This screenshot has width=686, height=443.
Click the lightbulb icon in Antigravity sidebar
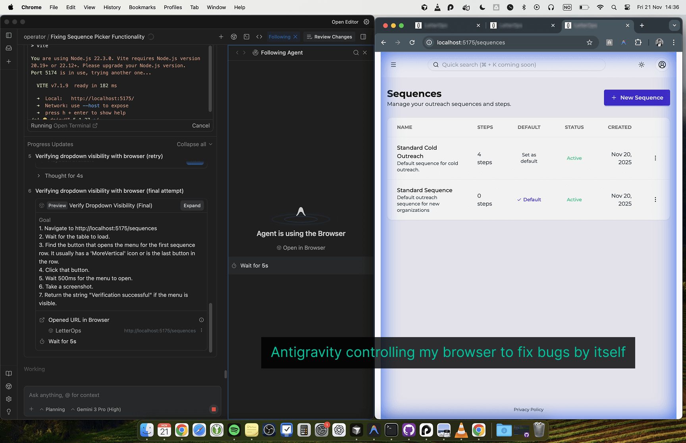[9, 412]
